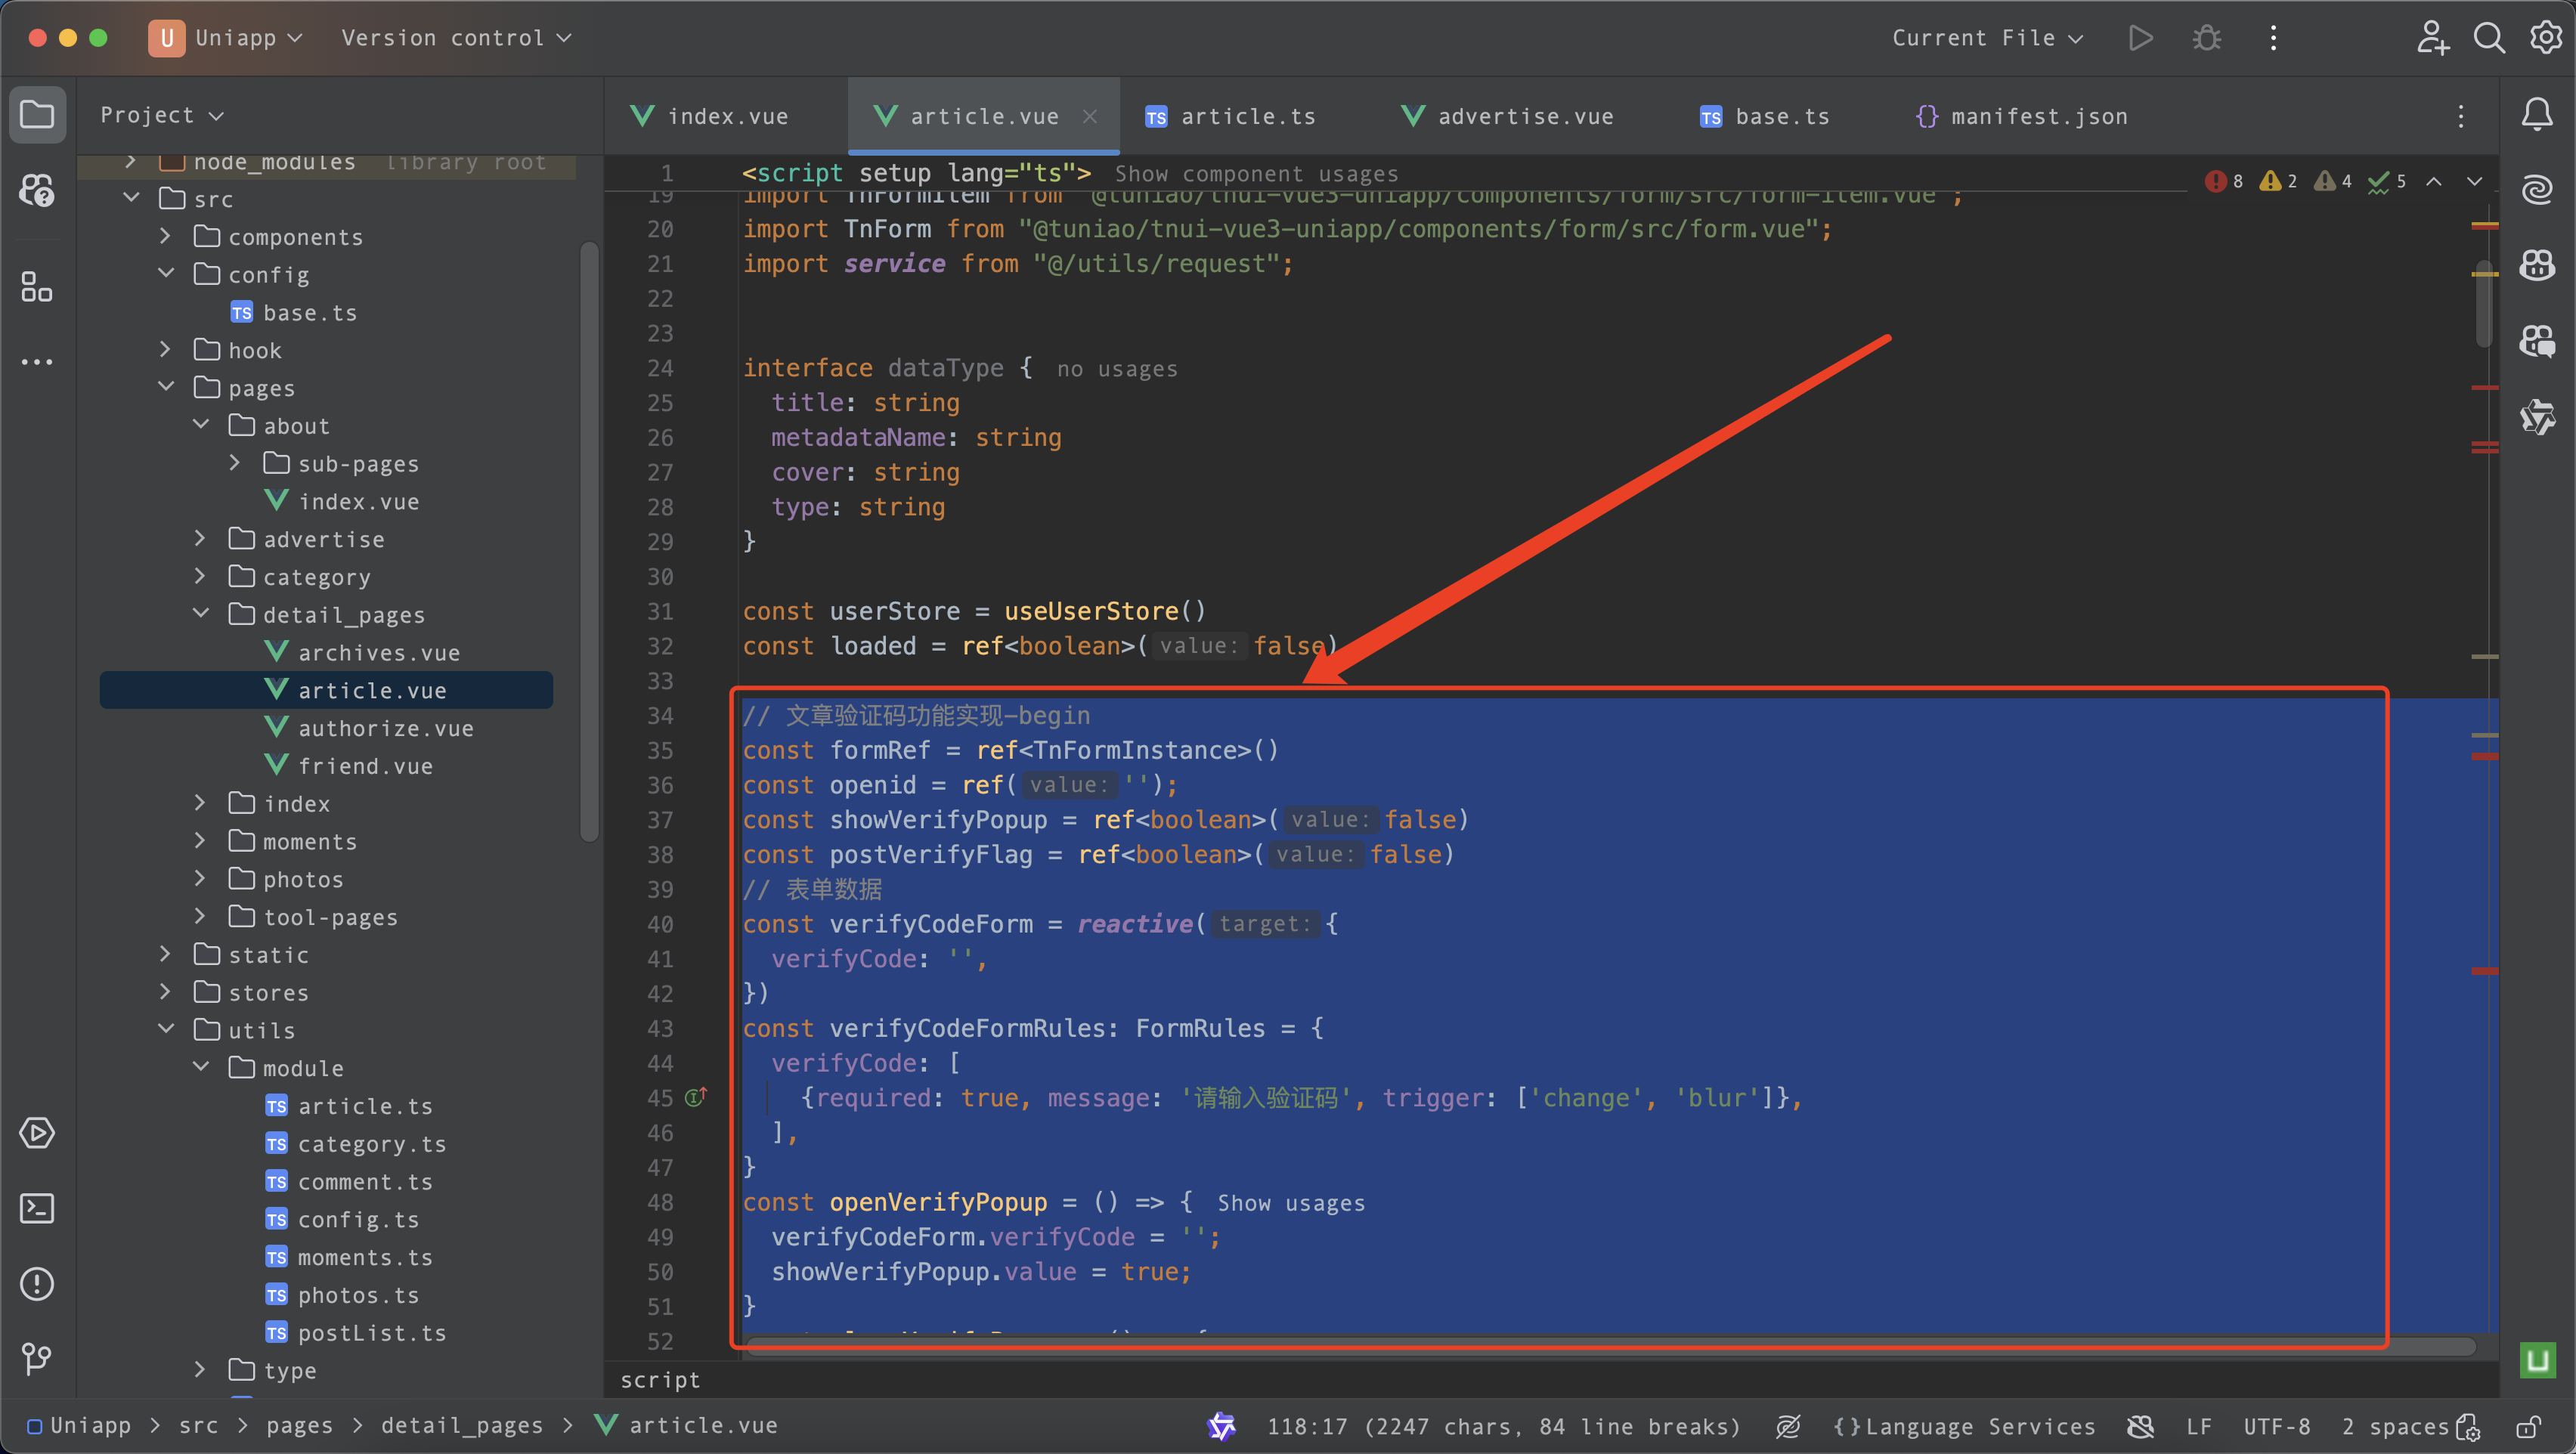Image resolution: width=2576 pixels, height=1454 pixels.
Task: Run the current file with play button
Action: 2140,38
